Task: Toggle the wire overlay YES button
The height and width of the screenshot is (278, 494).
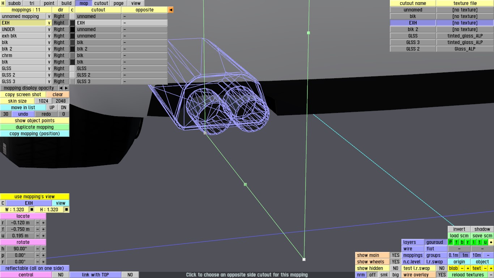Action: [x=442, y=275]
